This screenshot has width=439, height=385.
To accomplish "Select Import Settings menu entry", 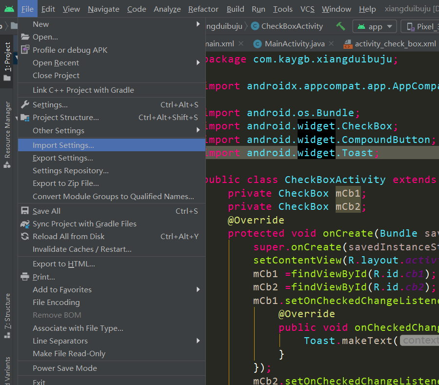I will tap(63, 145).
